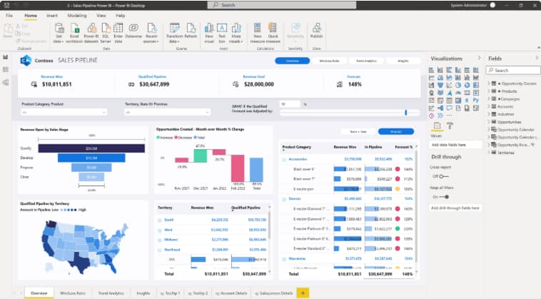Viewport: 541px width, 299px height.
Task: Connect to SQL Server source
Action: pyautogui.click(x=106, y=33)
